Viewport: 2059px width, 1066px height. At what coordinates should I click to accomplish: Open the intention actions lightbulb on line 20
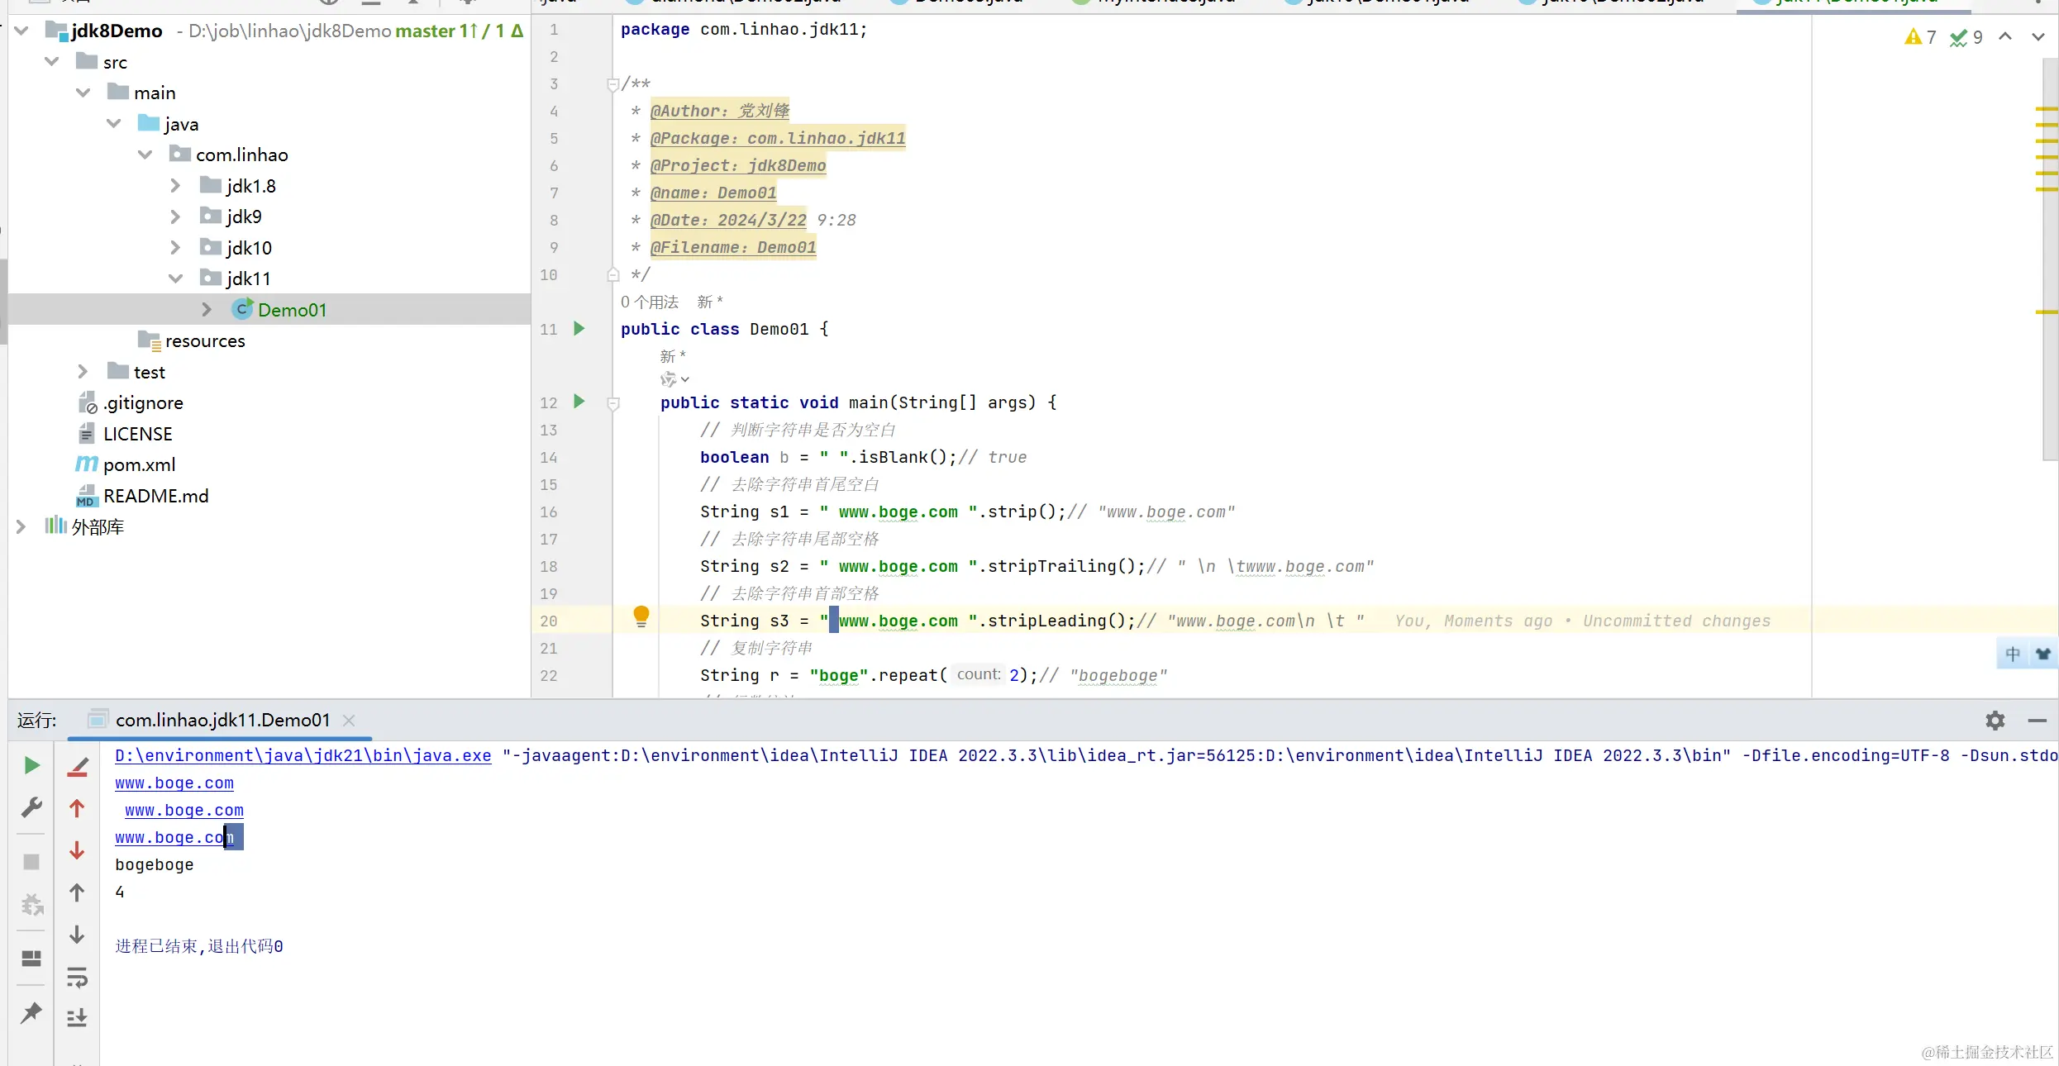coord(641,616)
